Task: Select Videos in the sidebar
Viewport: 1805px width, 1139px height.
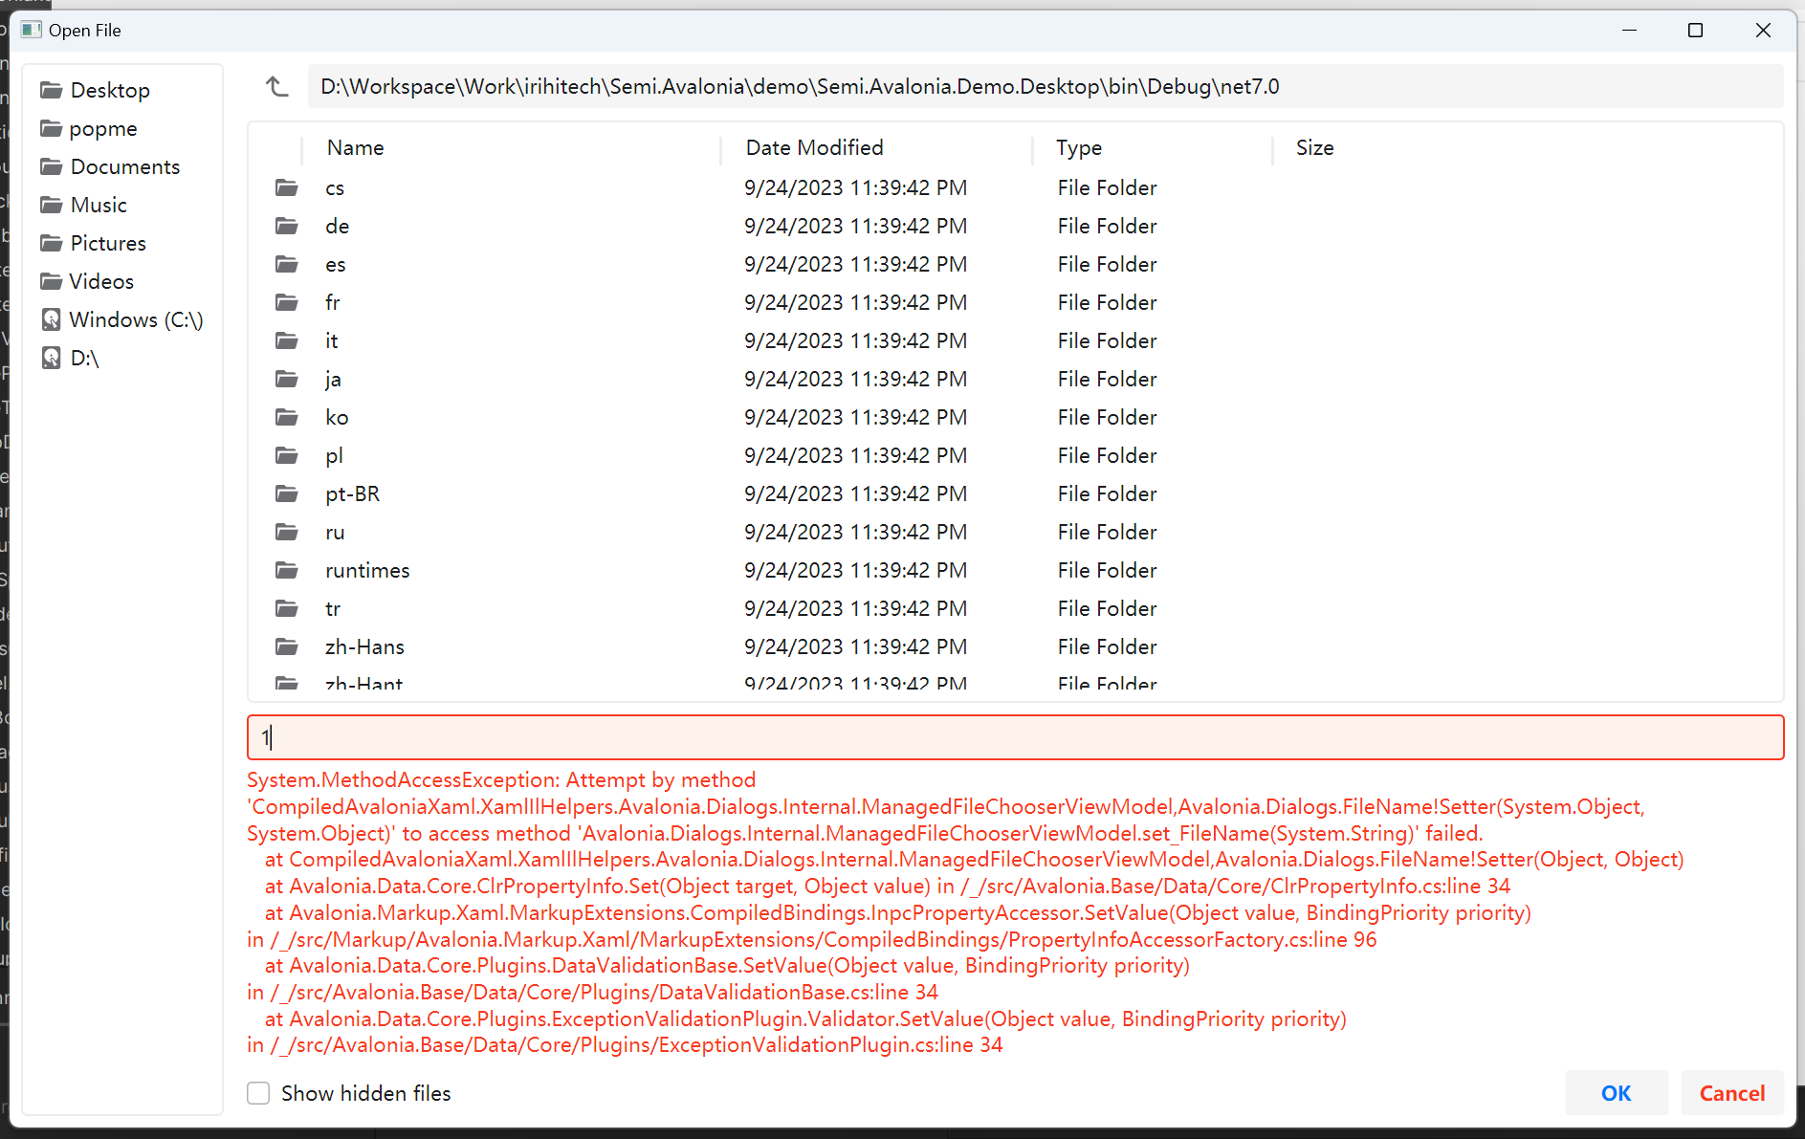Action: point(101,281)
